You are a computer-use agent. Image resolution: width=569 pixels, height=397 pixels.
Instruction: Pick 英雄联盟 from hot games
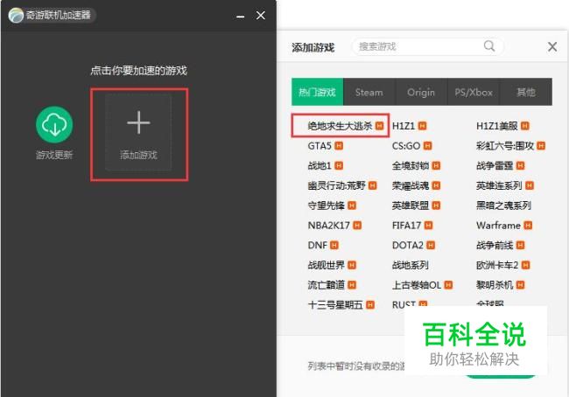click(x=411, y=205)
